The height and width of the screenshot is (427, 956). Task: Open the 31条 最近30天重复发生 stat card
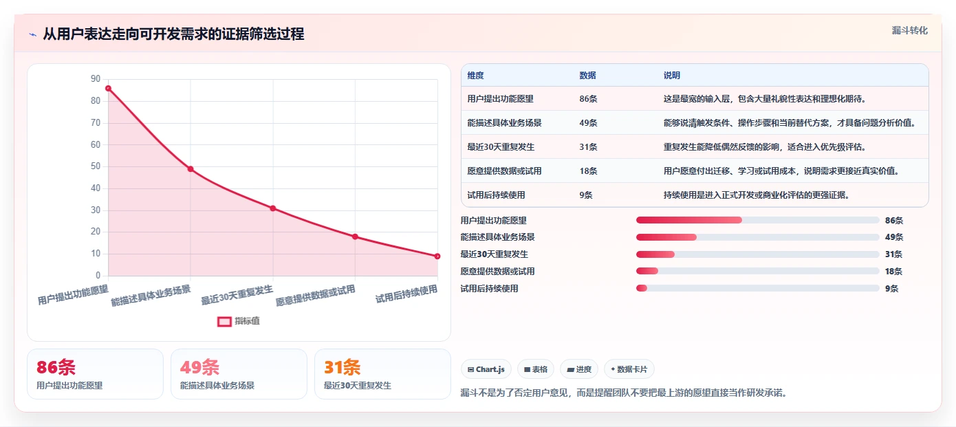382,374
